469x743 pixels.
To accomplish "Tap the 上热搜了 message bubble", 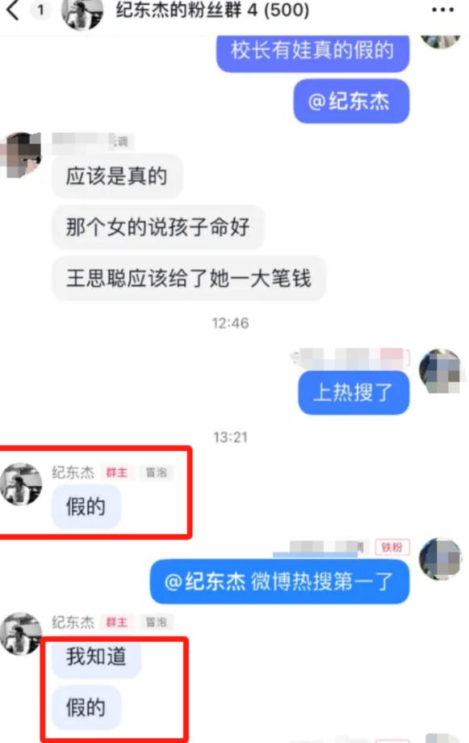I will click(354, 393).
